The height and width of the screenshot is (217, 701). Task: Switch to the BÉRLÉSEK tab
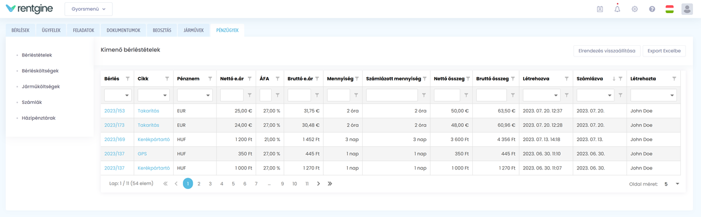(21, 30)
